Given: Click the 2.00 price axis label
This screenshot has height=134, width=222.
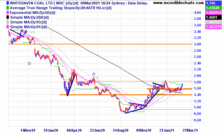Looking at the screenshot, I should [197, 76].
